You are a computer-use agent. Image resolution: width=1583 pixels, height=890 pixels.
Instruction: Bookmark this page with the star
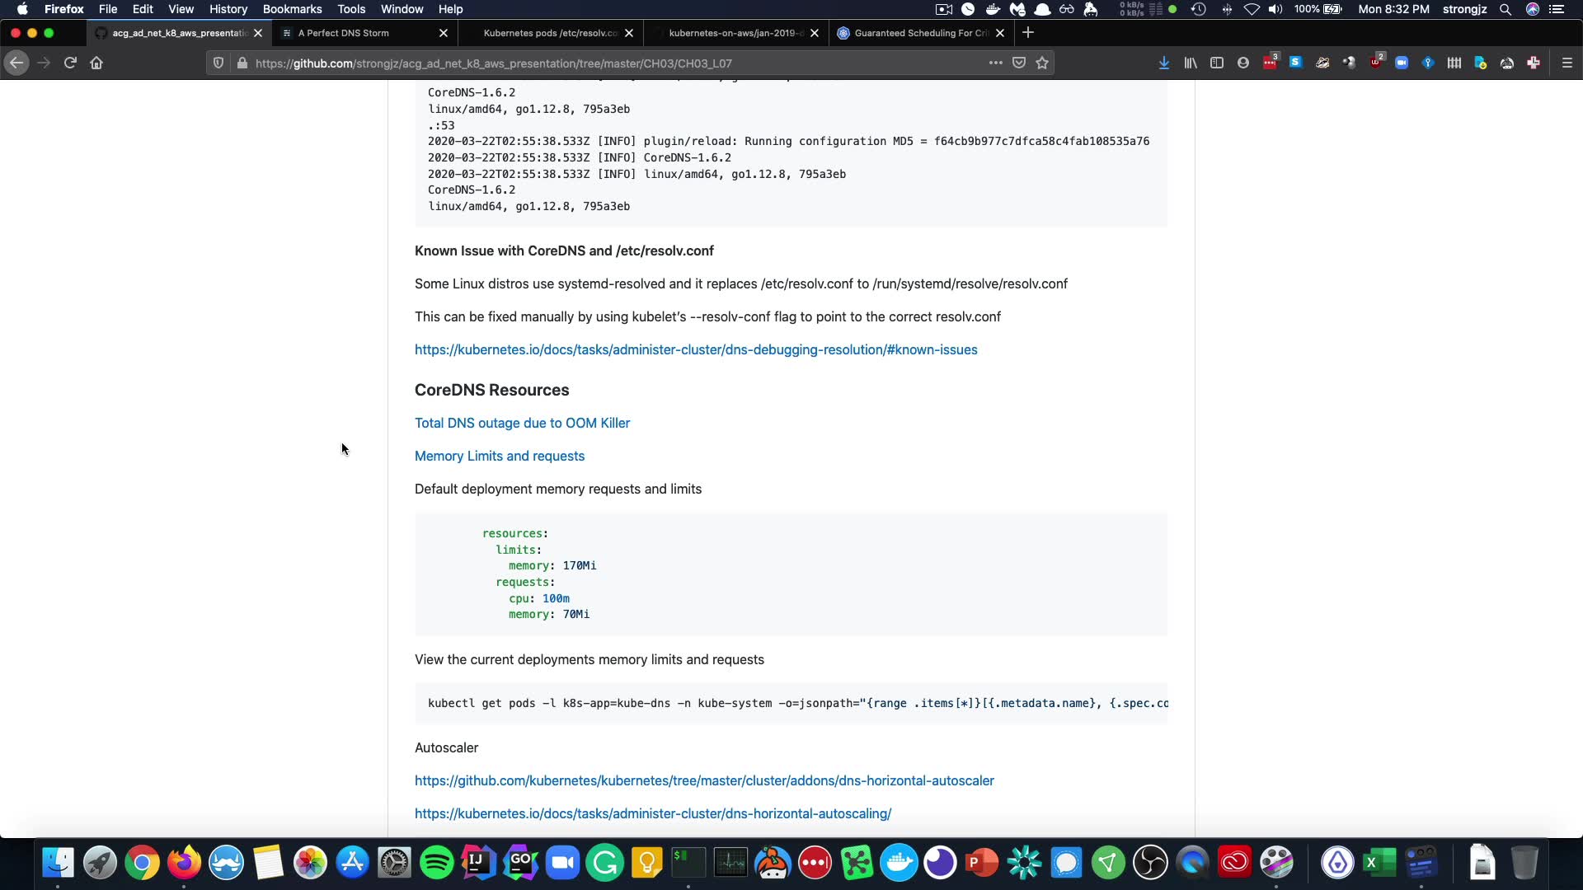[1042, 63]
